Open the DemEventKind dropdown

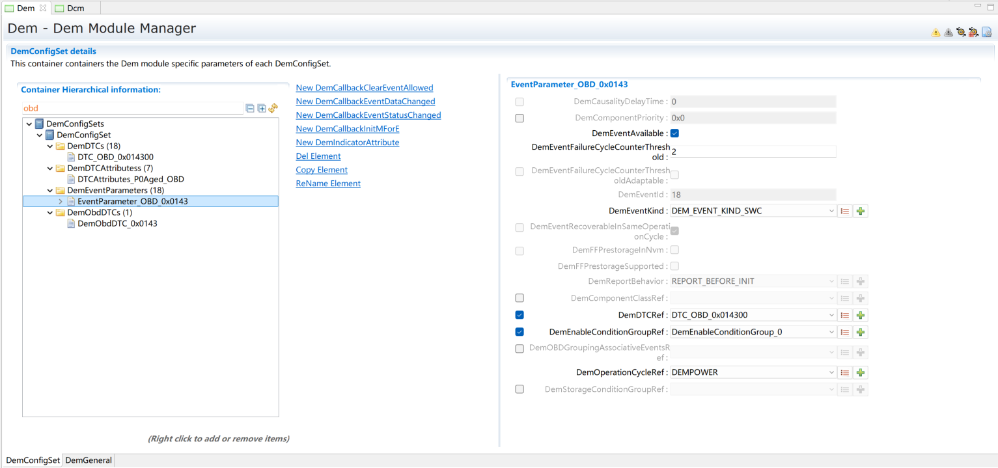831,211
